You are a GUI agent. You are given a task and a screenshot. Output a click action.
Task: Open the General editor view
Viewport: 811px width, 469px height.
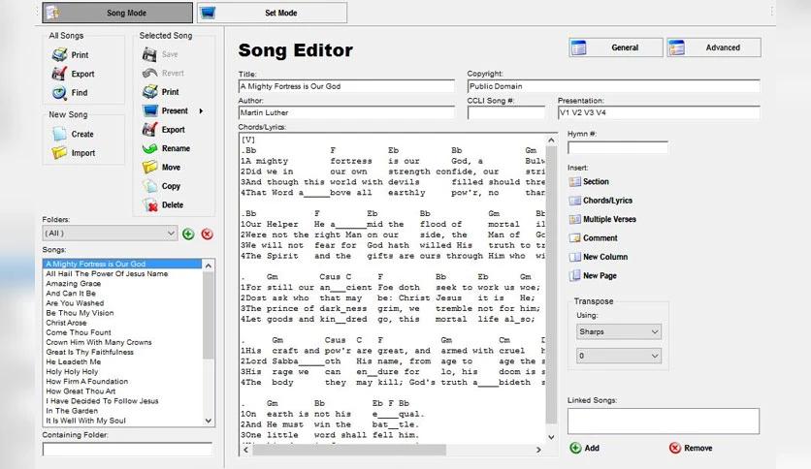[615, 47]
